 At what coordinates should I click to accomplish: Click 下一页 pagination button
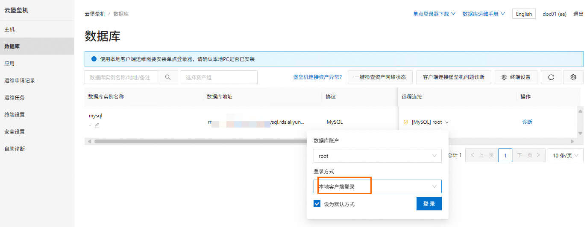pyautogui.click(x=529, y=156)
